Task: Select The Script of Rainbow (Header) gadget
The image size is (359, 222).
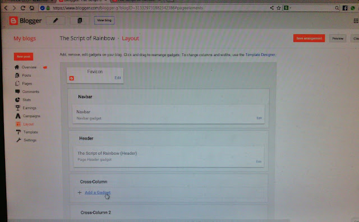Action: pos(169,156)
